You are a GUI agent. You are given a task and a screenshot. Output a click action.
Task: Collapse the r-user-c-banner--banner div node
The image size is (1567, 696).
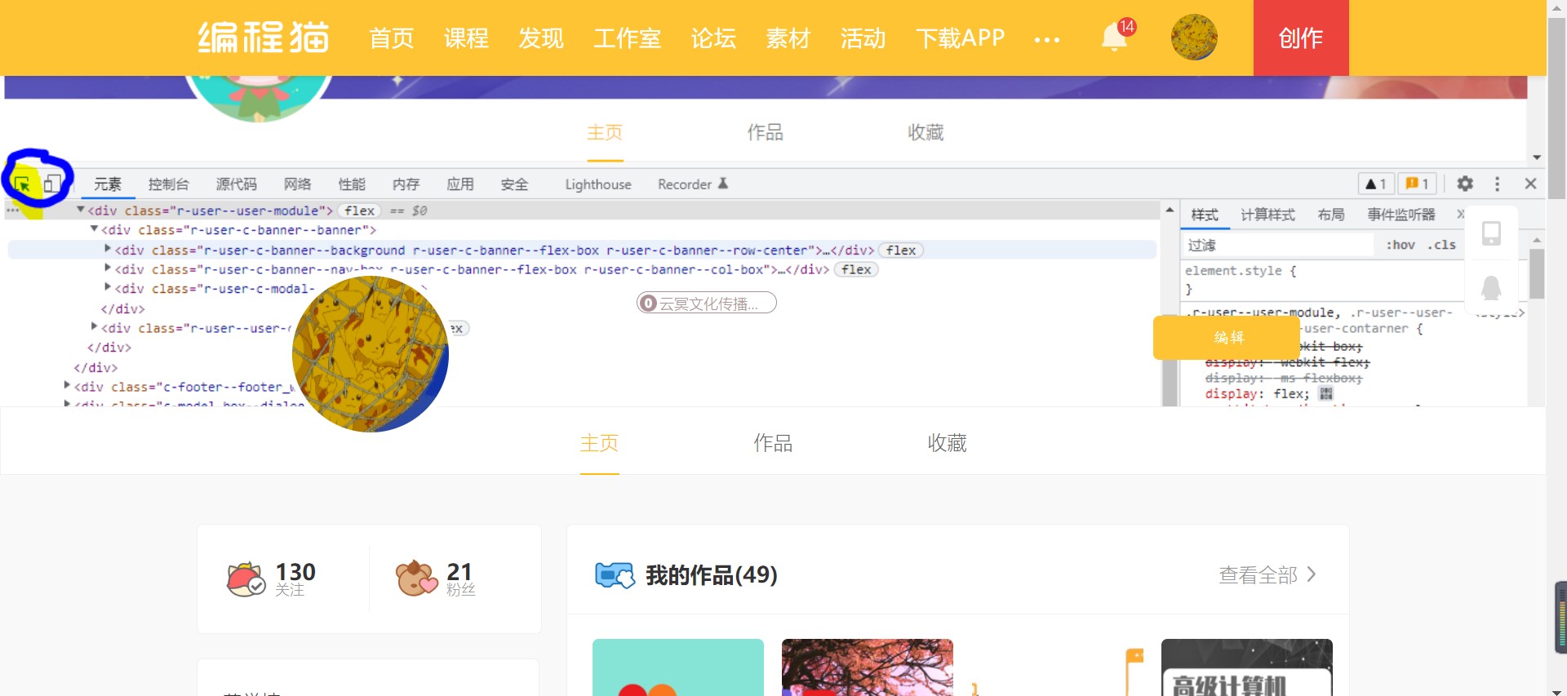94,229
